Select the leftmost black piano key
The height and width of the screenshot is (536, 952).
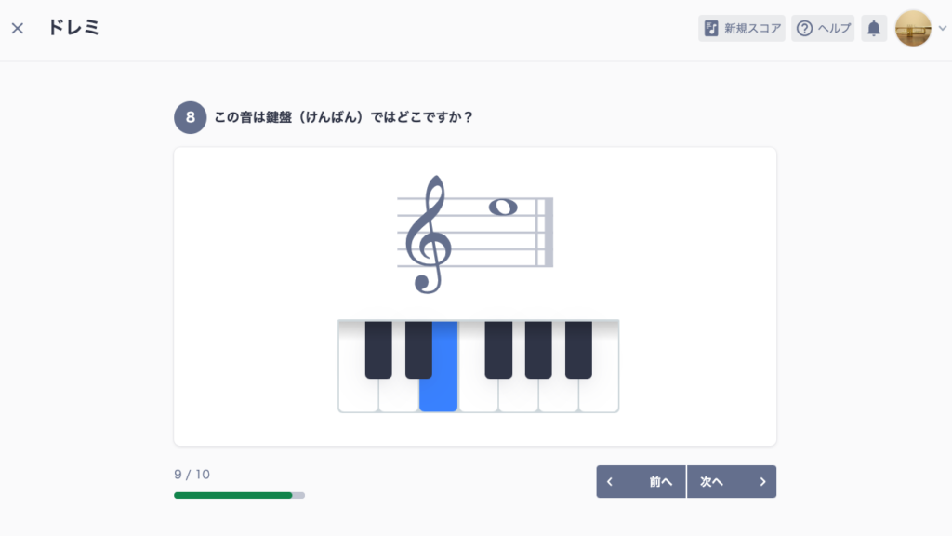click(x=378, y=350)
